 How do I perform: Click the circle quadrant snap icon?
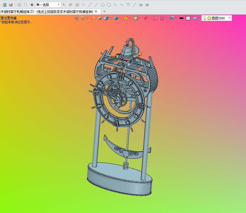pyautogui.click(x=109, y=5)
